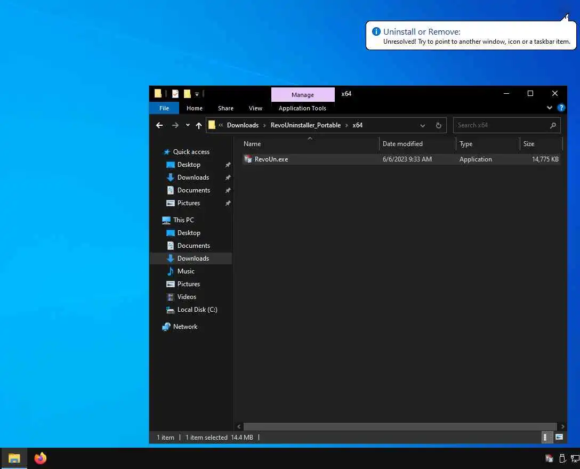
Task: Open Pictures under Quick access
Action: pyautogui.click(x=188, y=203)
